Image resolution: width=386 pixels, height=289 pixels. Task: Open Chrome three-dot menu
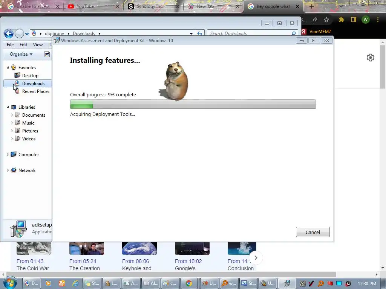pyautogui.click(x=378, y=20)
